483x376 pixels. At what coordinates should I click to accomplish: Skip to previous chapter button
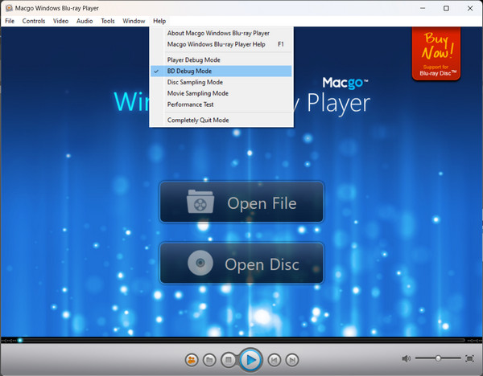click(274, 360)
